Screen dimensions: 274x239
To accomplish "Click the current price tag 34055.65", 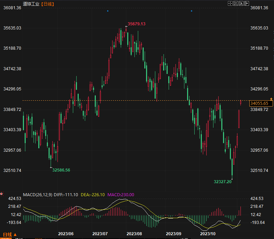I will pyautogui.click(x=259, y=103).
